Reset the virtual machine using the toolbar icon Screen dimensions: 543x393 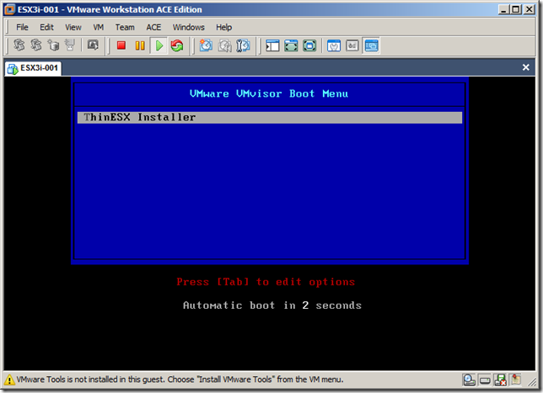[x=176, y=45]
